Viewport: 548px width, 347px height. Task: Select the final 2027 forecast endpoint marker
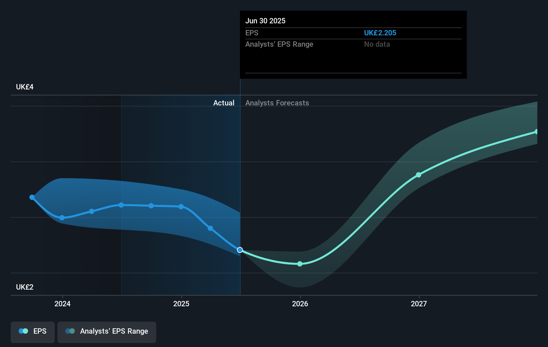point(537,131)
